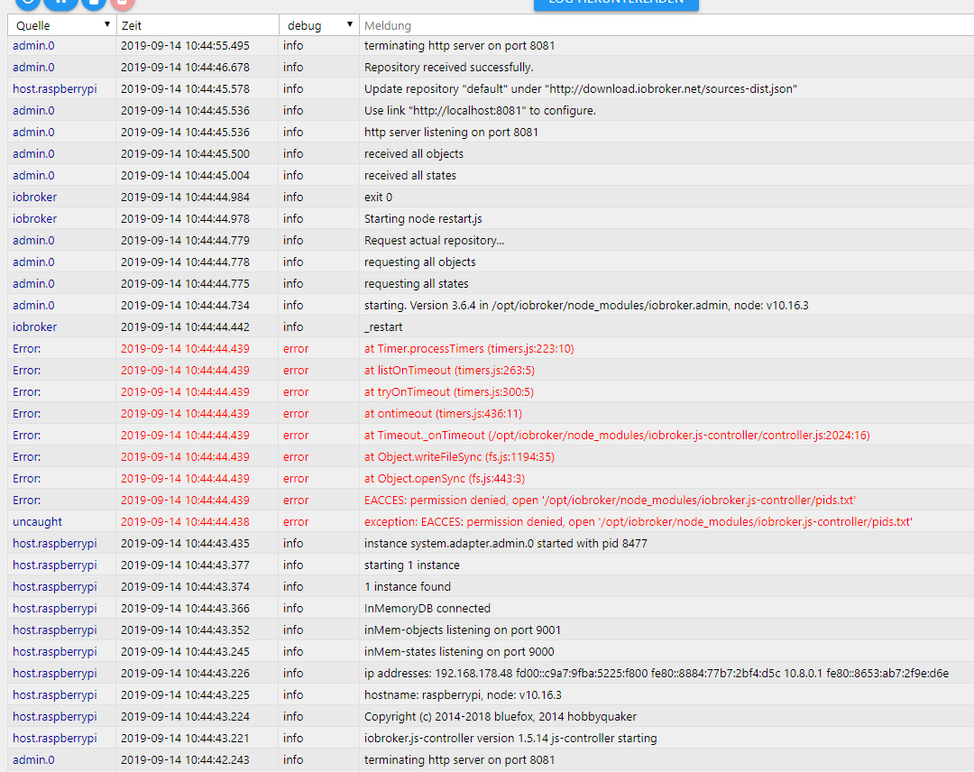Select the 'InMemoryDB connected' message
The image size is (974, 772).
click(427, 609)
